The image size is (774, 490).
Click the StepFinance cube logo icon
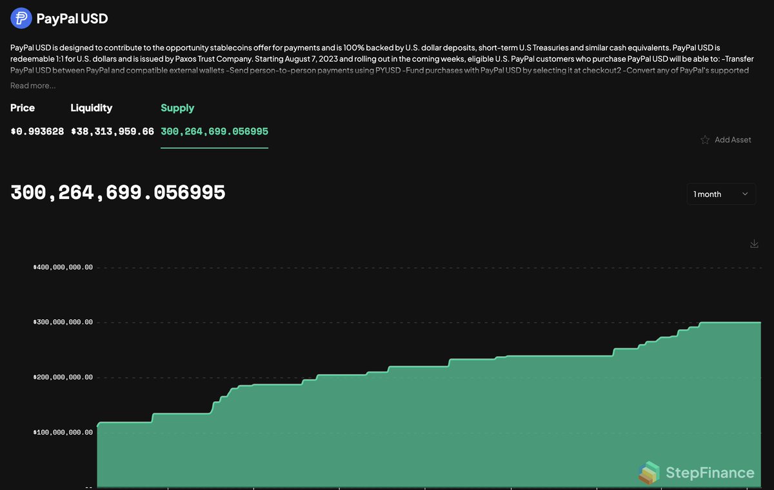click(x=649, y=473)
